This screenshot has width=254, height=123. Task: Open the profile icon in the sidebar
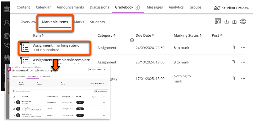[6, 23]
